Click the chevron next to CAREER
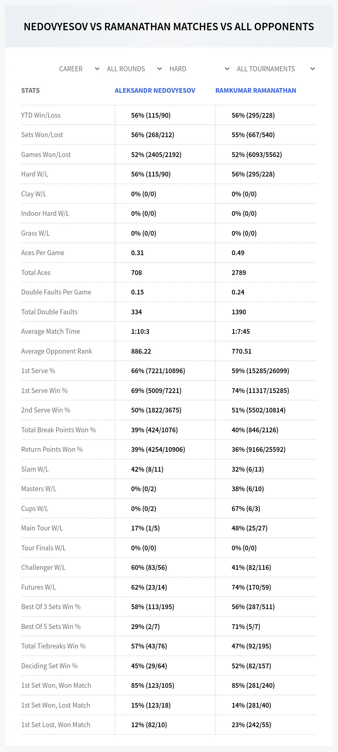 coord(97,69)
